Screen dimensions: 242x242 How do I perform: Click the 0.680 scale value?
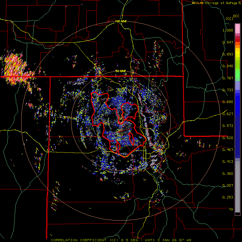pos(228,102)
